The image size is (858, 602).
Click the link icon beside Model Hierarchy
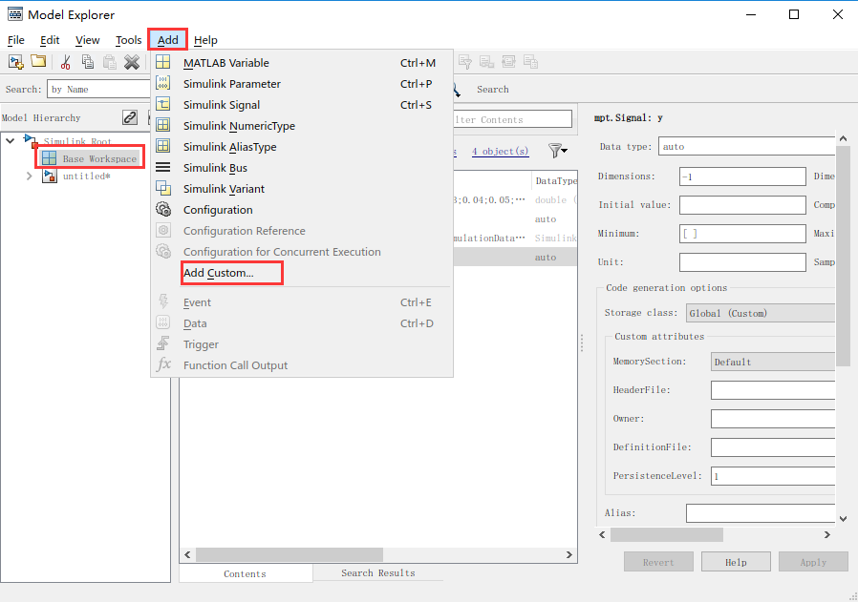(x=130, y=117)
